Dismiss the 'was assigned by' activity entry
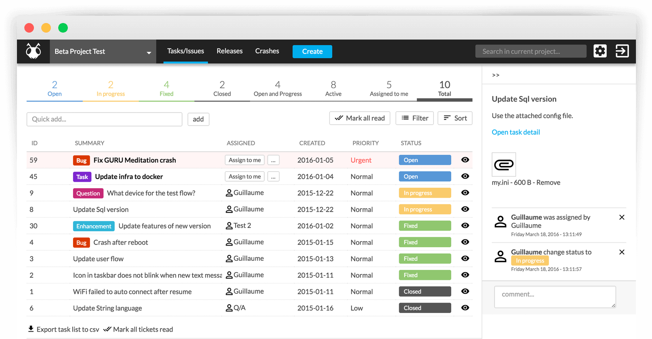 pyautogui.click(x=622, y=217)
